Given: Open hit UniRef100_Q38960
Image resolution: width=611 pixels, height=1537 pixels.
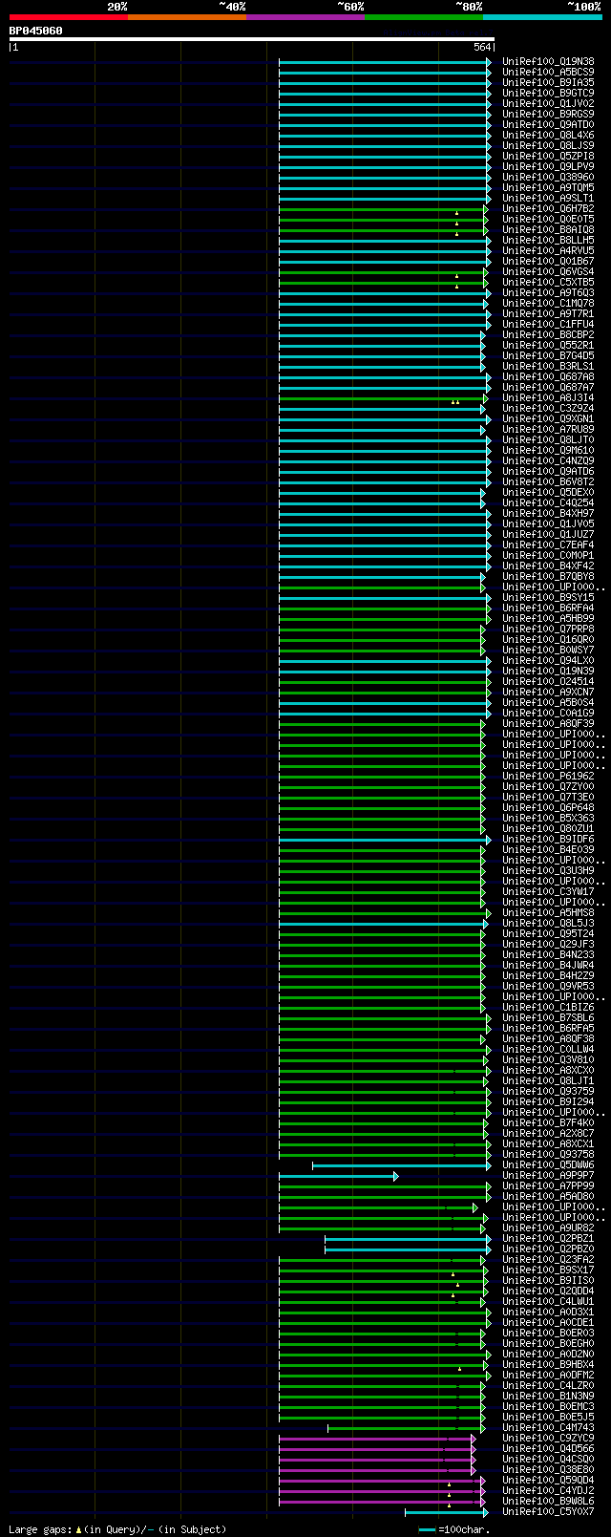Looking at the screenshot, I should (x=548, y=178).
